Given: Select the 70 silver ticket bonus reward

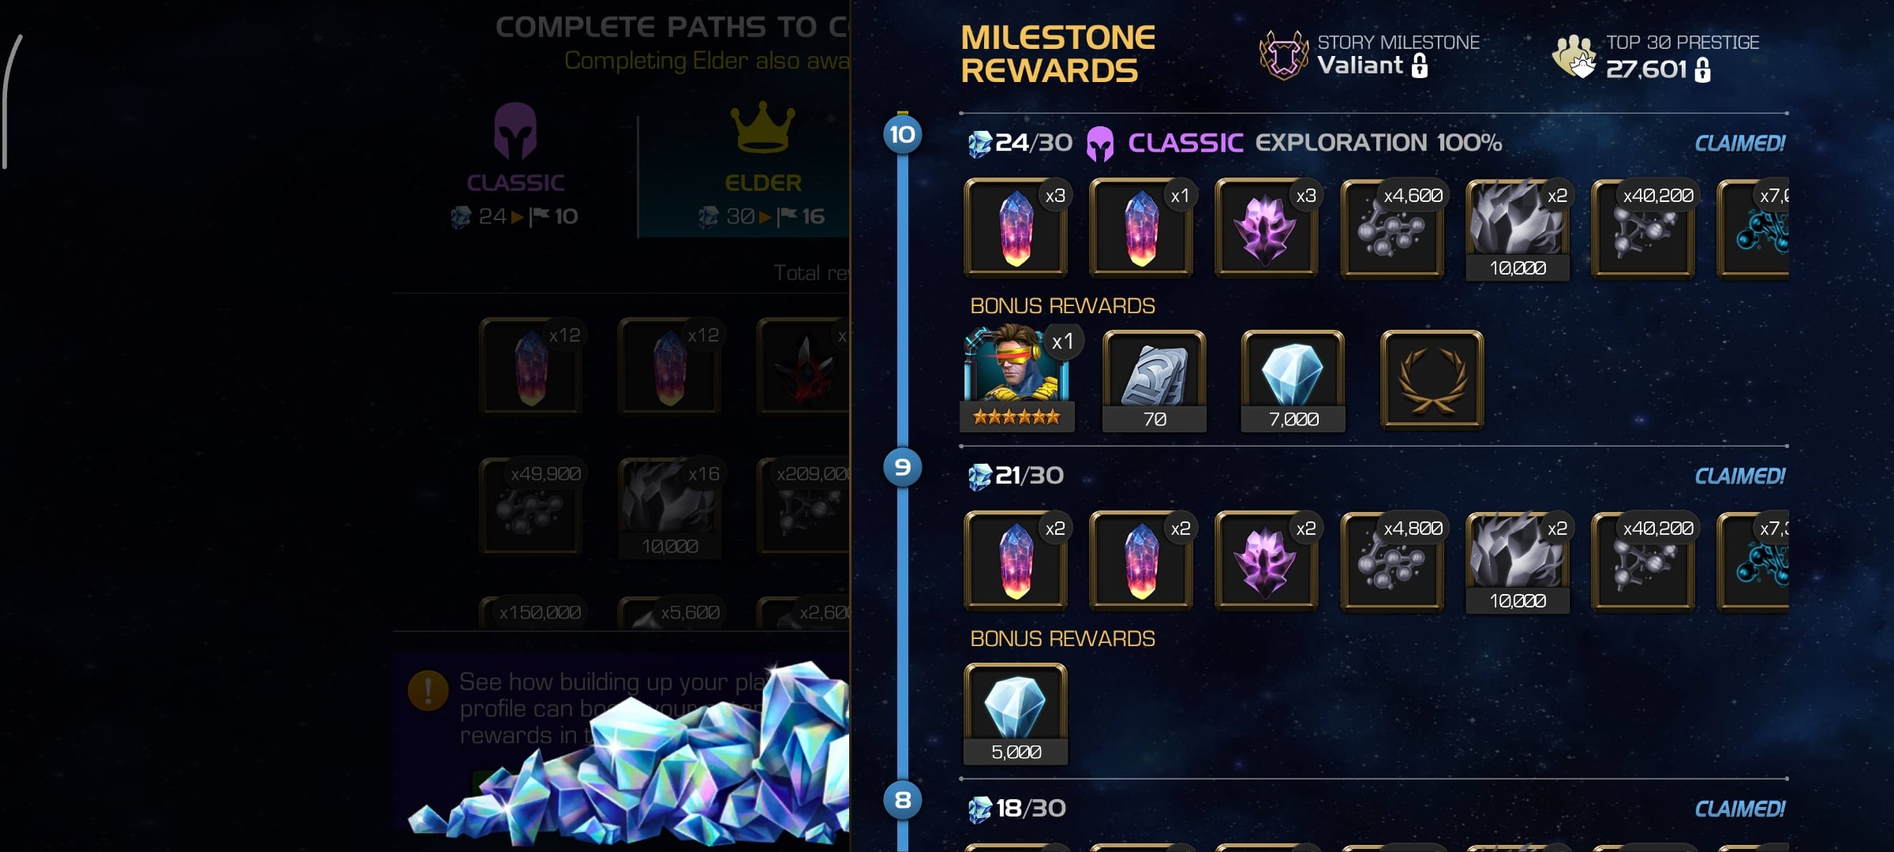Looking at the screenshot, I should [x=1155, y=381].
